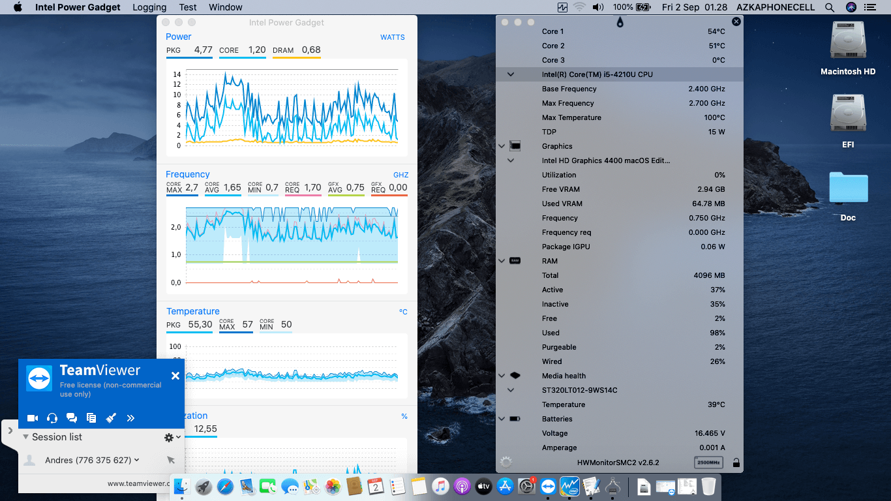
Task: Open the TeamViewer chat bubbles icon
Action: [x=72, y=418]
